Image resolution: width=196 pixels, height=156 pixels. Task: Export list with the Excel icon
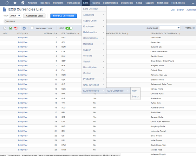coord(10,28)
